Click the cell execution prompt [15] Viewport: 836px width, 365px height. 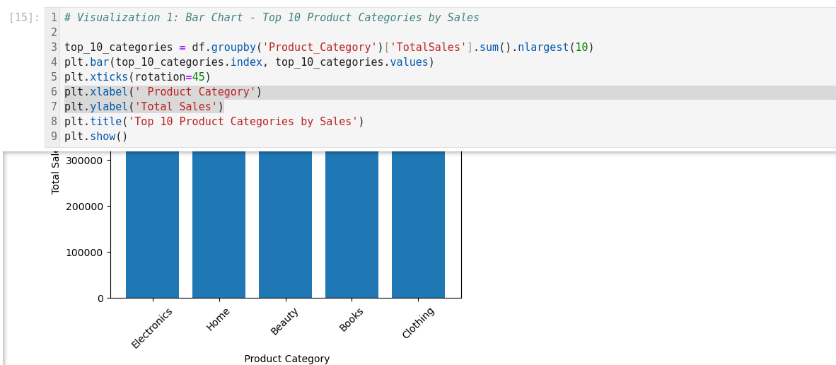pyautogui.click(x=24, y=18)
